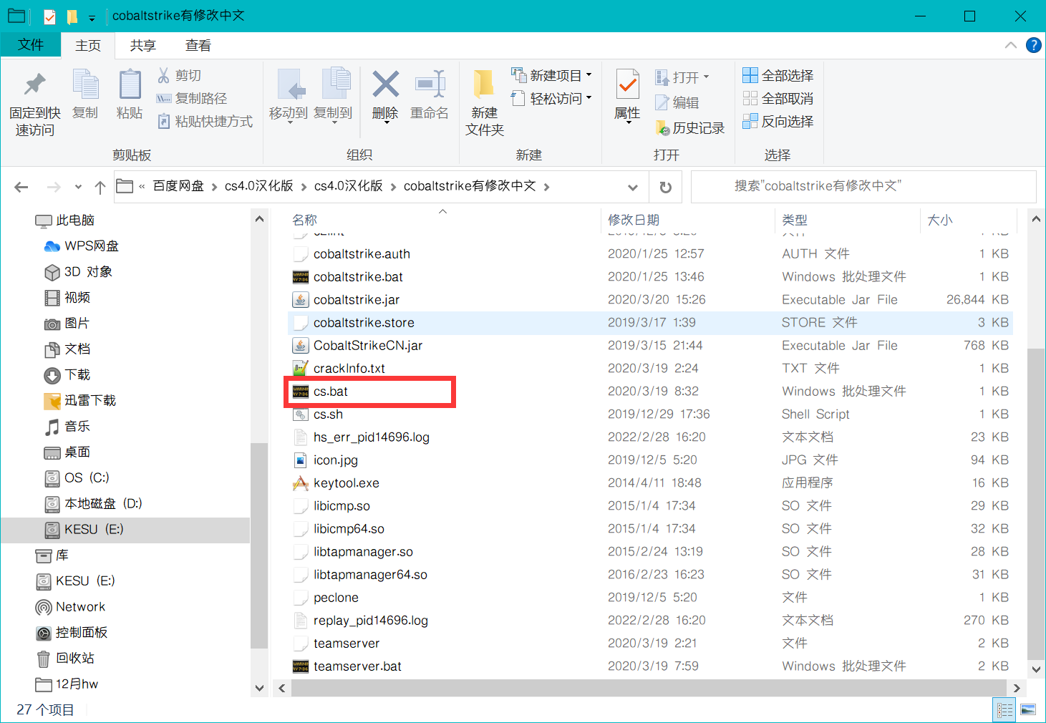Switch to Large icons view in status bar
This screenshot has height=723, width=1046.
click(x=1028, y=709)
